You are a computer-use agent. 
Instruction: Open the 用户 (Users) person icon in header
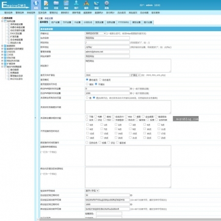(76, 3)
